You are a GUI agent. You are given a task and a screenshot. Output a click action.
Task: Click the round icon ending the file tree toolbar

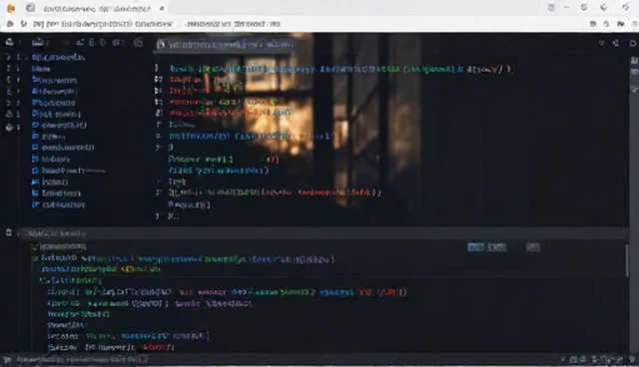[x=138, y=42]
